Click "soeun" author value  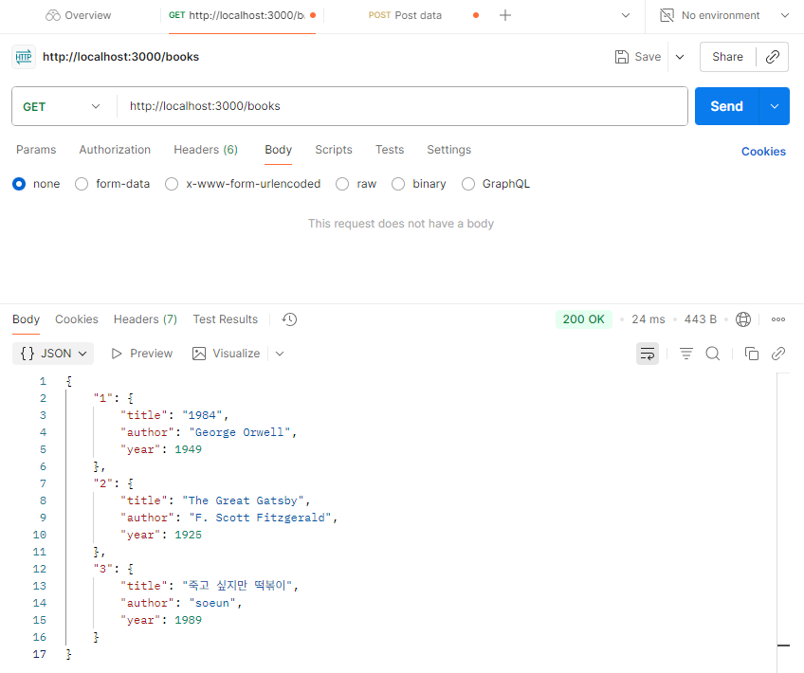coord(212,603)
